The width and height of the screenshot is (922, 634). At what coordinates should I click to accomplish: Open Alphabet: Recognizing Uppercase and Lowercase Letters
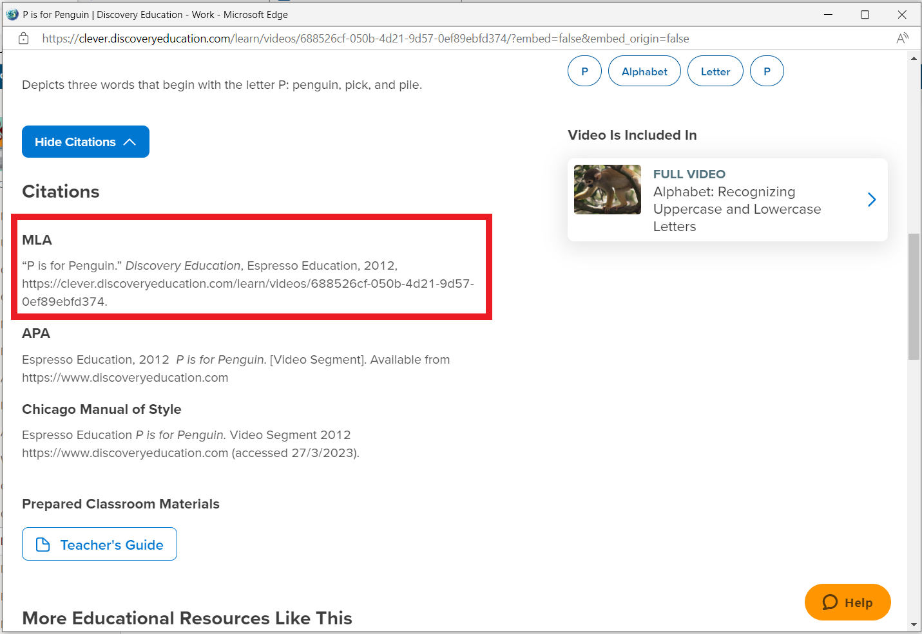(x=737, y=209)
